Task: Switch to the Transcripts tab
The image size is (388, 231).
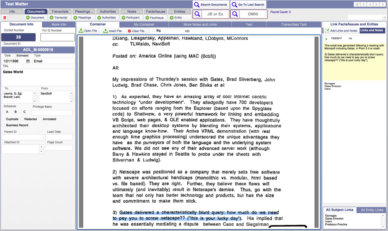Action: [x=60, y=12]
